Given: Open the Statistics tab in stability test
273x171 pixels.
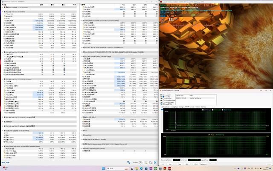Looking at the screenshot, I should point(203,107).
